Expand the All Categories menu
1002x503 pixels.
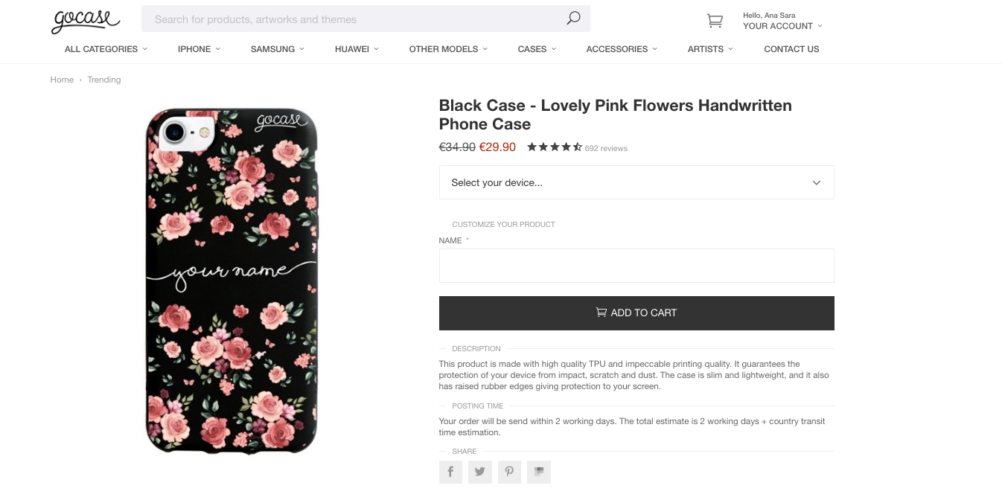[106, 49]
